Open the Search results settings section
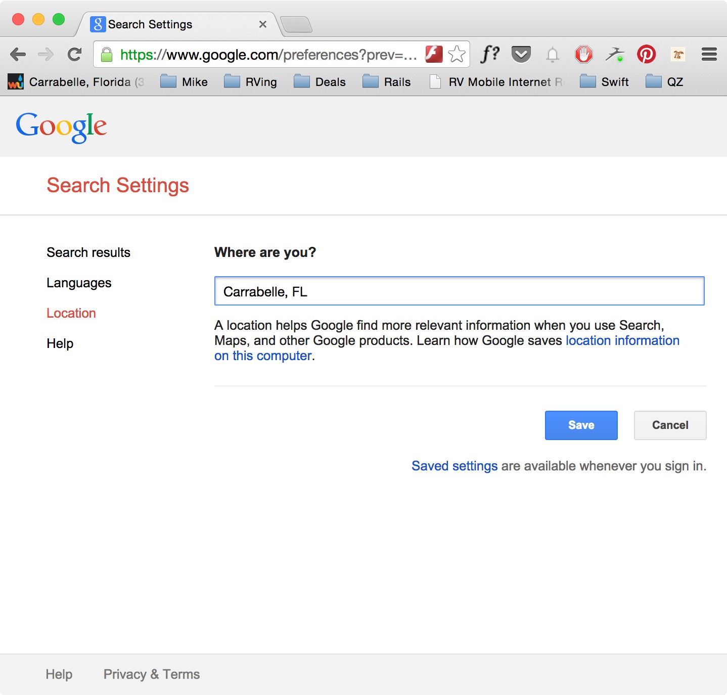 point(88,252)
